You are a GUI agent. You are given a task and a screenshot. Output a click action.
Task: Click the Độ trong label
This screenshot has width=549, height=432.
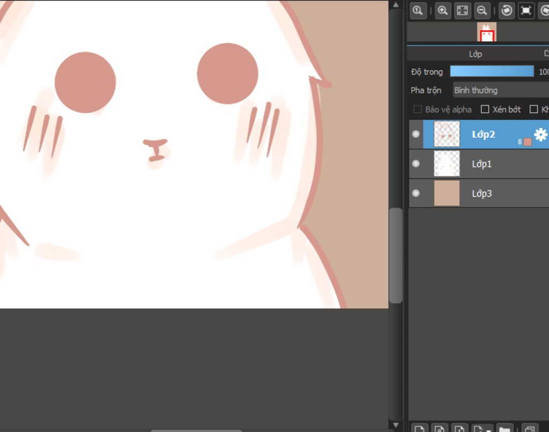427,72
